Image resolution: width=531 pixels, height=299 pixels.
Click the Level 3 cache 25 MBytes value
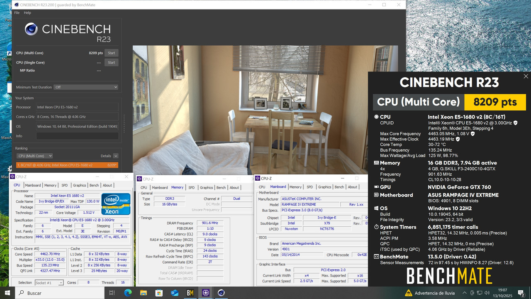click(99, 271)
